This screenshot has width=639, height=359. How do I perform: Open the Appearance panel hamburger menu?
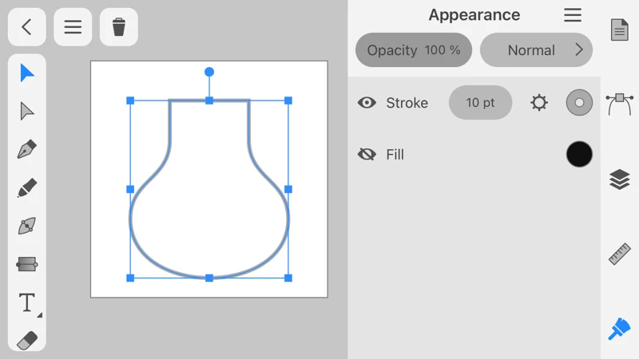[x=573, y=15]
